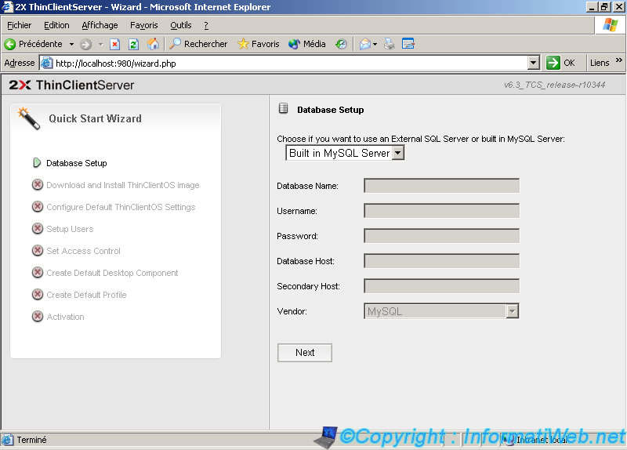Click Download and Install ThinClientOS image step

tap(123, 185)
